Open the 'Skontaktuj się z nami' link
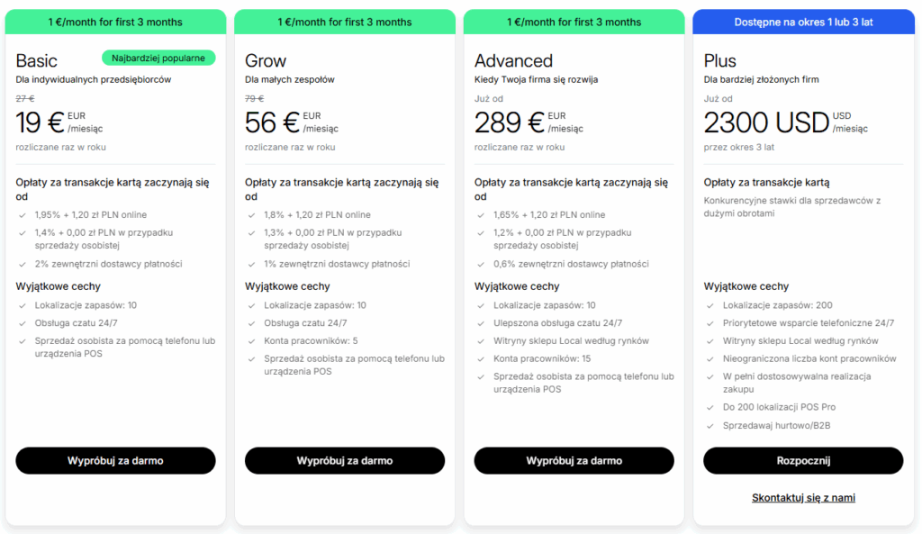922x534 pixels. pyautogui.click(x=803, y=498)
